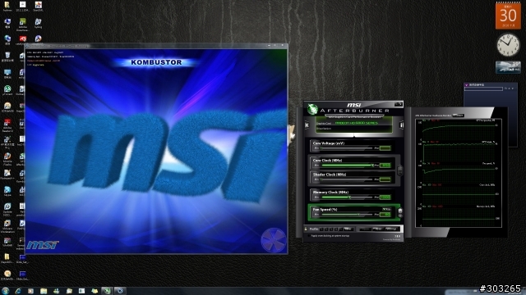Select the Skype desktop icon
This screenshot has height=295, width=526.
[x=7, y=191]
